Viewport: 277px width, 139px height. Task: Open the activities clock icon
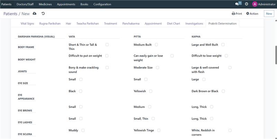pyautogui.click(x=247, y=4)
